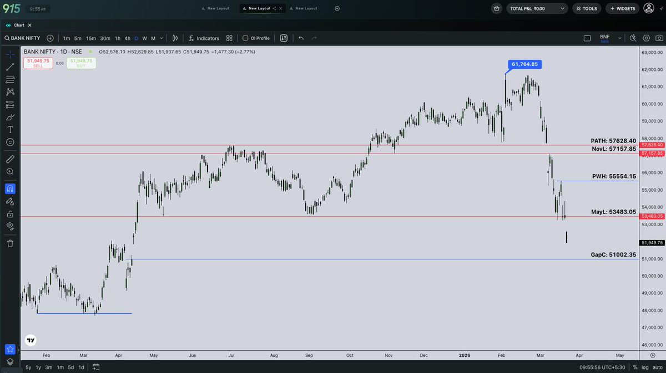The height and width of the screenshot is (373, 666).
Task: Select the trend line drawing tool
Action: (x=10, y=67)
